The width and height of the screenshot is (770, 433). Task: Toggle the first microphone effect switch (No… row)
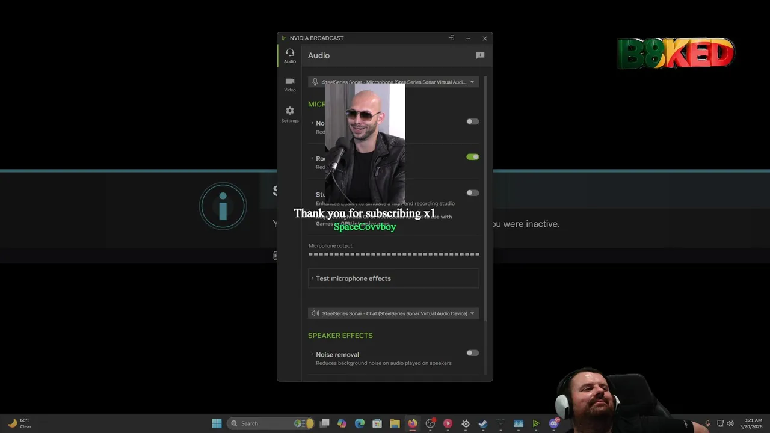[473, 121]
